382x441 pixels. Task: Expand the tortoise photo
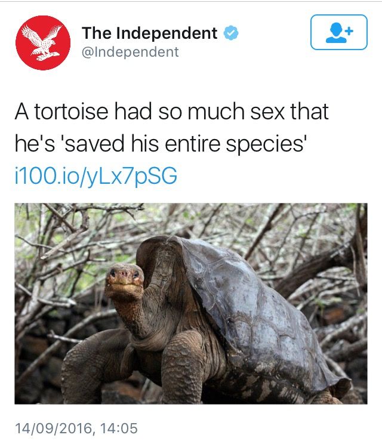point(191,304)
